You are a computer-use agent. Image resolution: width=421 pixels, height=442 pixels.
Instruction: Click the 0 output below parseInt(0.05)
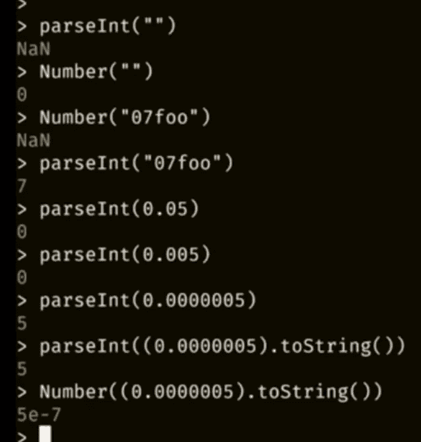(x=22, y=232)
